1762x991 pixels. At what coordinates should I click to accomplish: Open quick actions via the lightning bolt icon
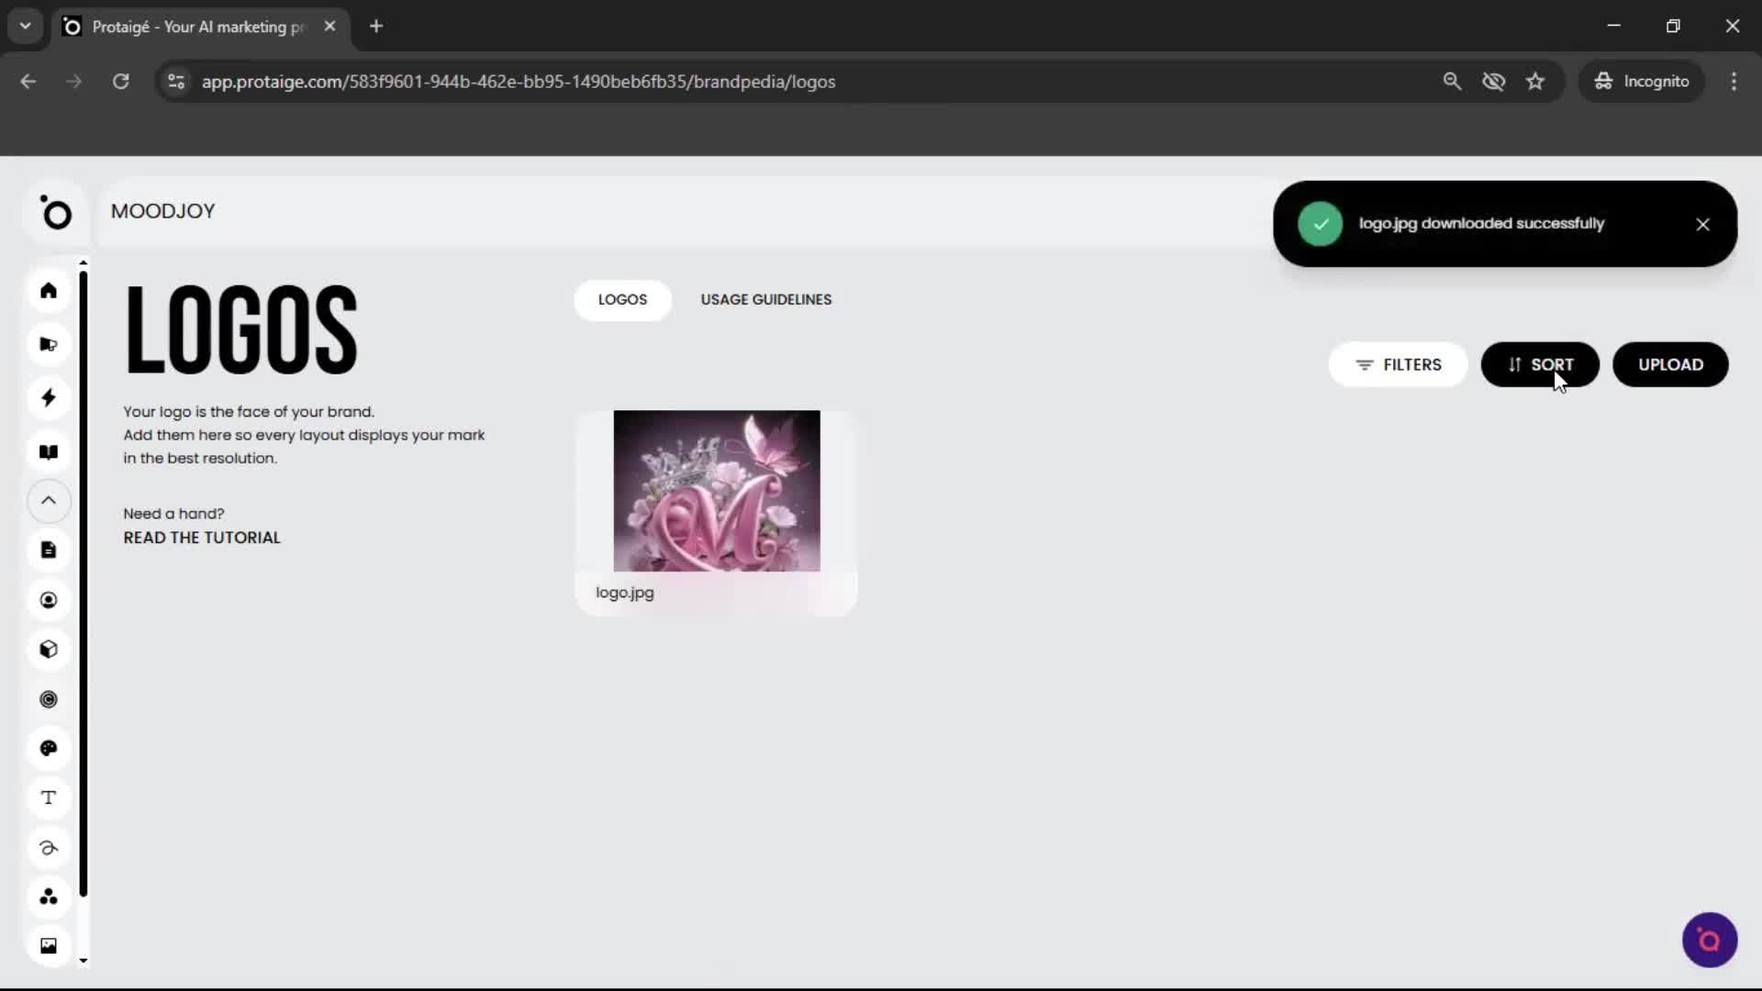click(48, 397)
